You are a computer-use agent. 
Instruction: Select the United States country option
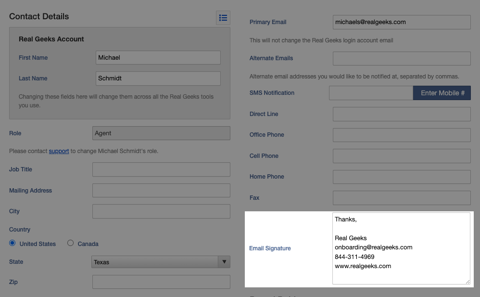[x=12, y=243]
